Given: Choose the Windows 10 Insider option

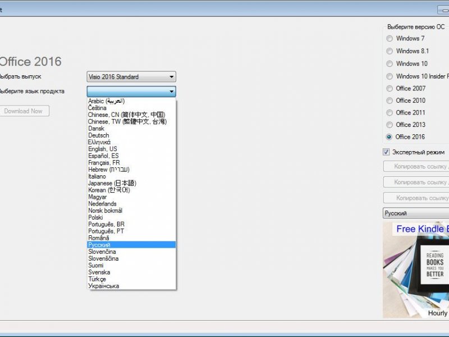Looking at the screenshot, I should click(390, 76).
